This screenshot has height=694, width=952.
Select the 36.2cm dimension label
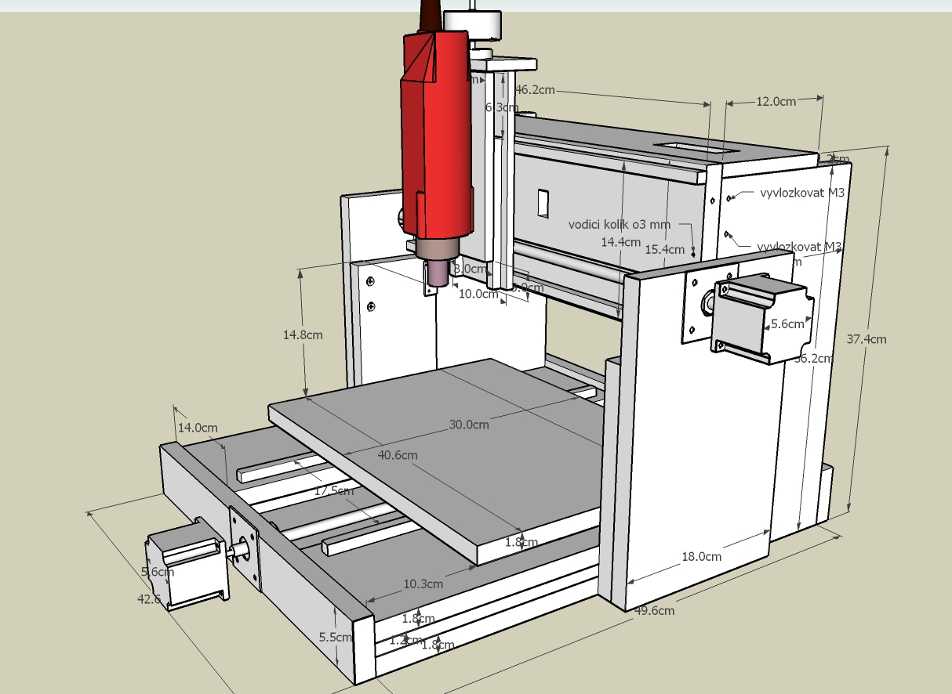coord(813,359)
